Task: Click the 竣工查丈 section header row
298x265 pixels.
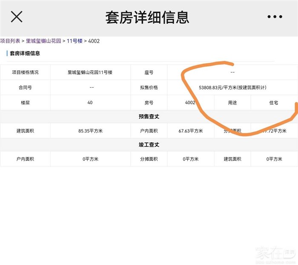Action: (149, 145)
